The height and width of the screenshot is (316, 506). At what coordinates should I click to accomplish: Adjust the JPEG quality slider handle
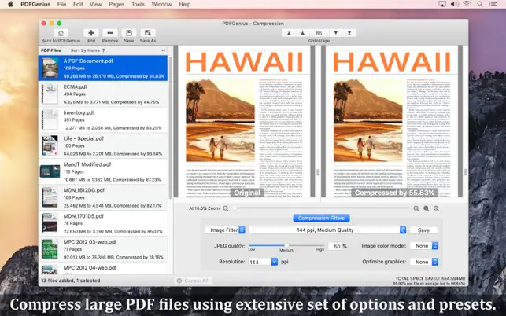pyautogui.click(x=286, y=246)
